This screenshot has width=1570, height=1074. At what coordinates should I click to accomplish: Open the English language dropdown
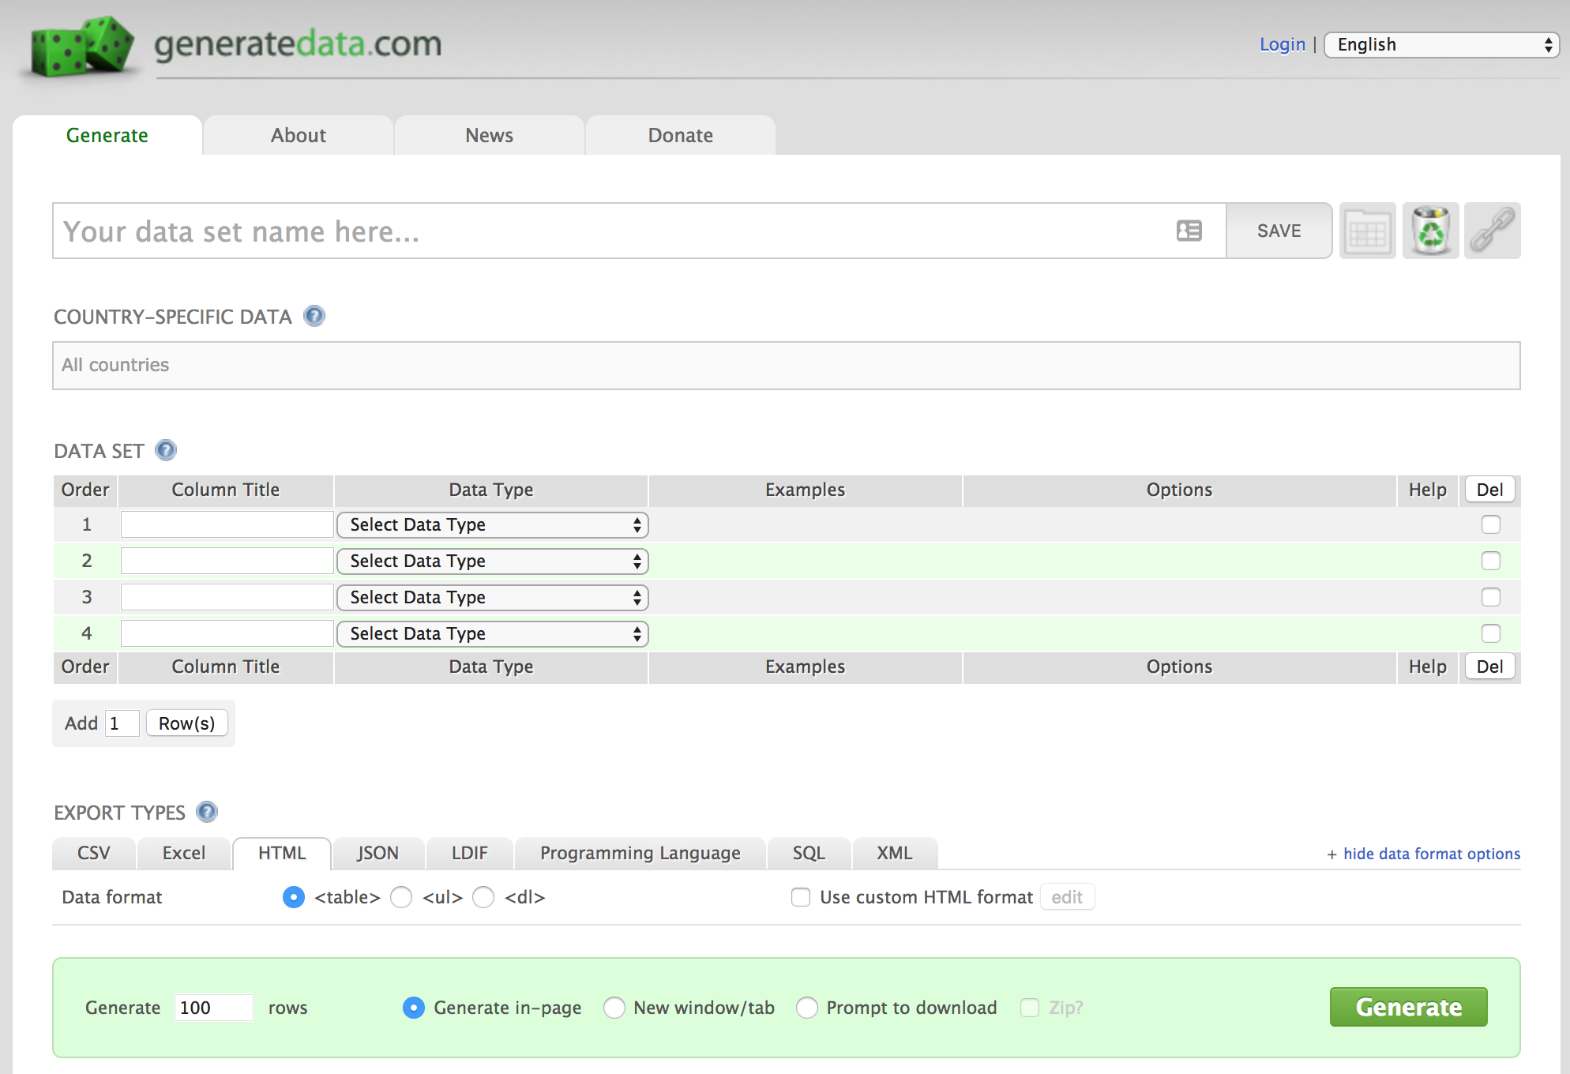1440,45
